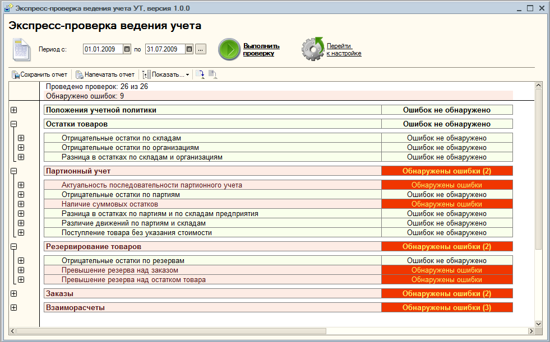550x342 pixels.
Task: Select Положения учетной политики heading
Action: pos(212,110)
